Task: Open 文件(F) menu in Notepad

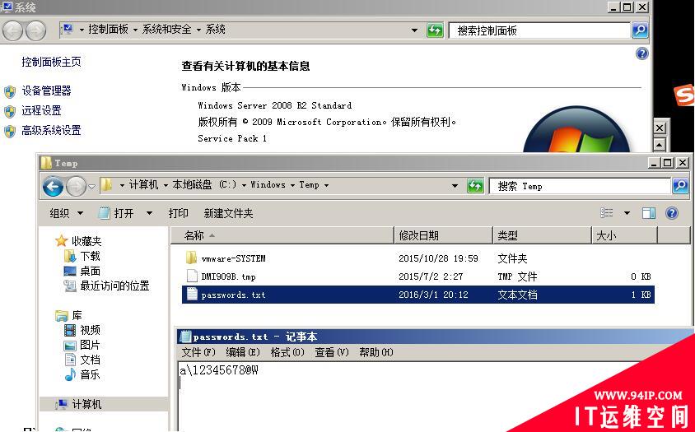Action: (x=198, y=352)
